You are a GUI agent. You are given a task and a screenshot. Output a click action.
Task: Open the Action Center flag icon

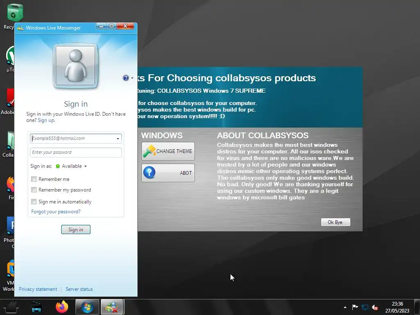(x=355, y=307)
